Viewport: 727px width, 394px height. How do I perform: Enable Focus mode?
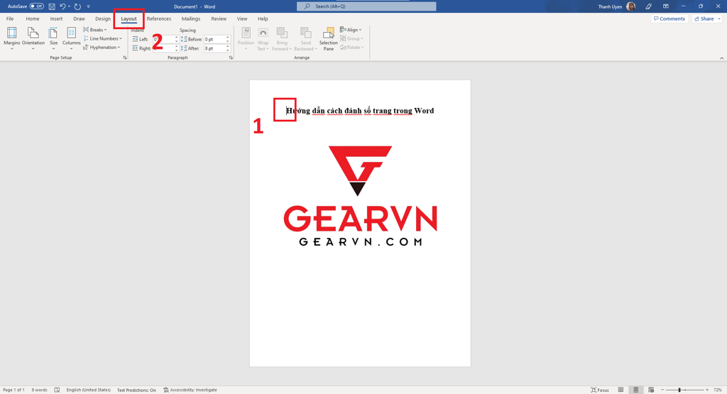click(x=600, y=390)
